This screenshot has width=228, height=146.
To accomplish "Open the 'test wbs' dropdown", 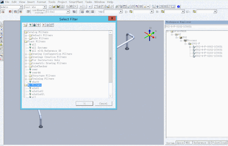I will tap(45, 7).
